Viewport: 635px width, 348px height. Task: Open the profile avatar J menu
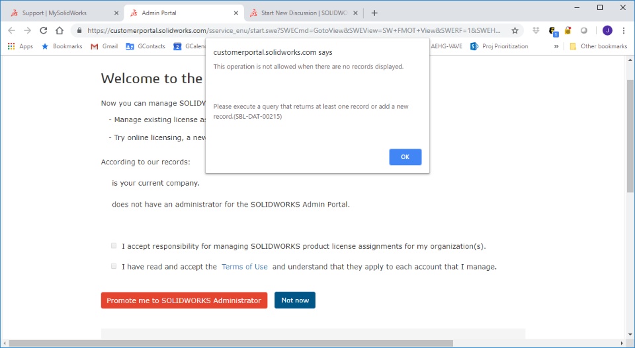[607, 30]
